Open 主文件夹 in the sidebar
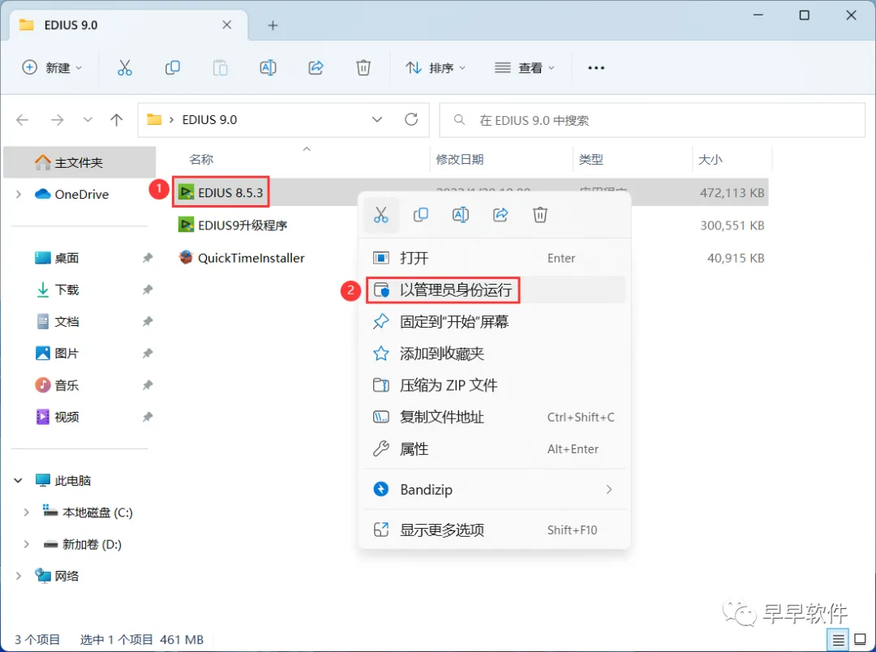 (x=79, y=162)
